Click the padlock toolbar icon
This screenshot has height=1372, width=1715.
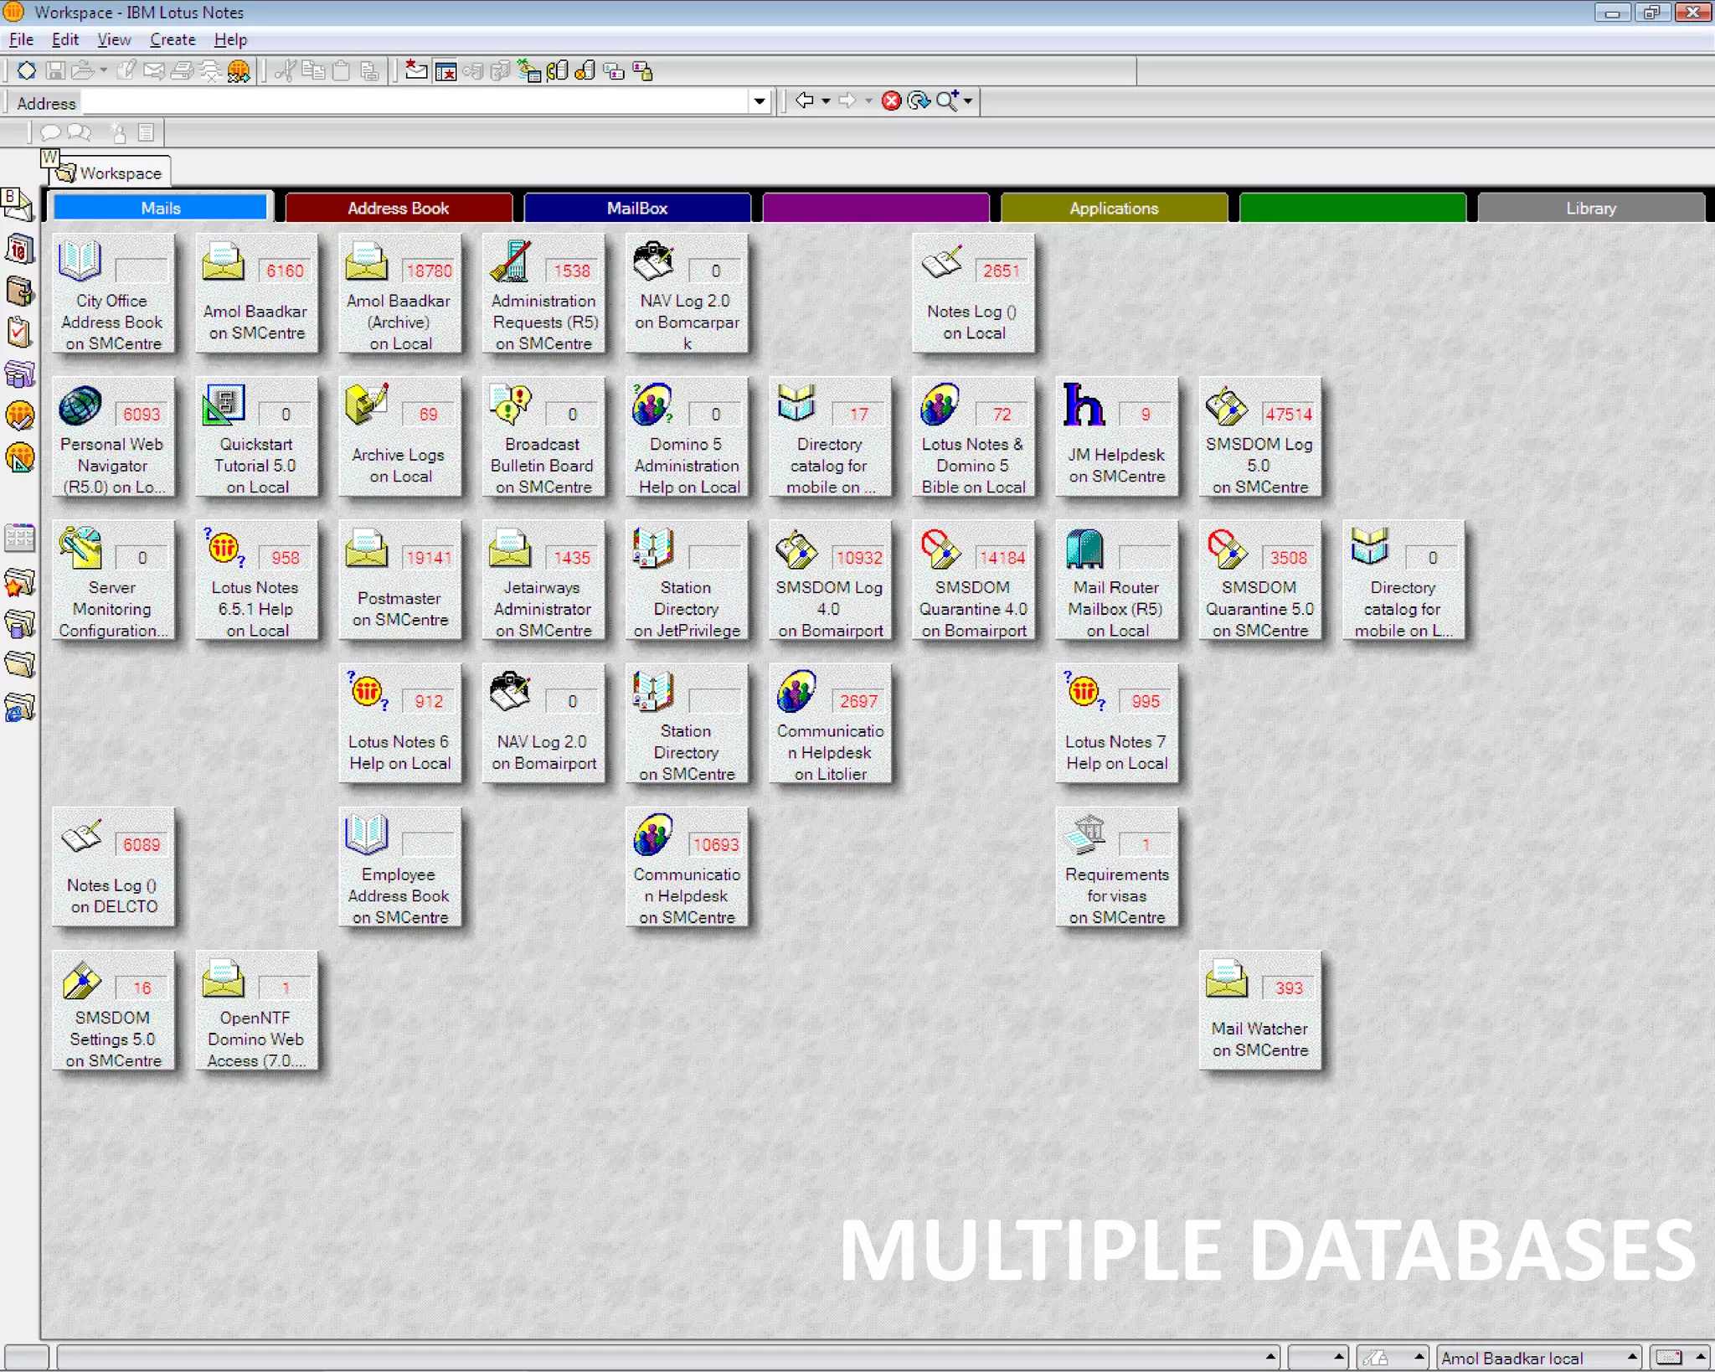tap(642, 71)
